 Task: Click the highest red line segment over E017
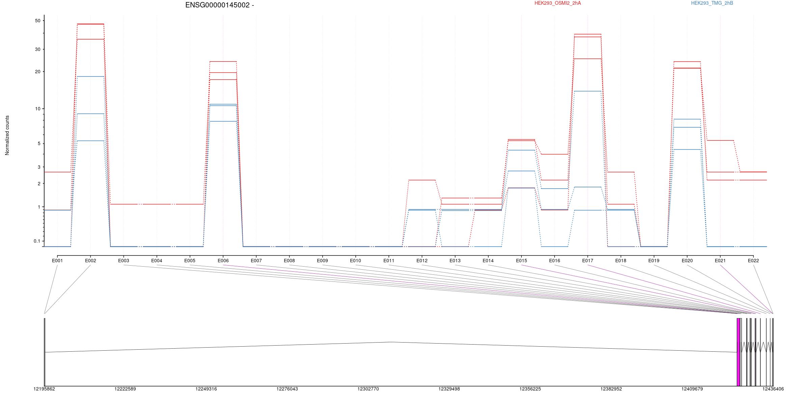point(588,34)
